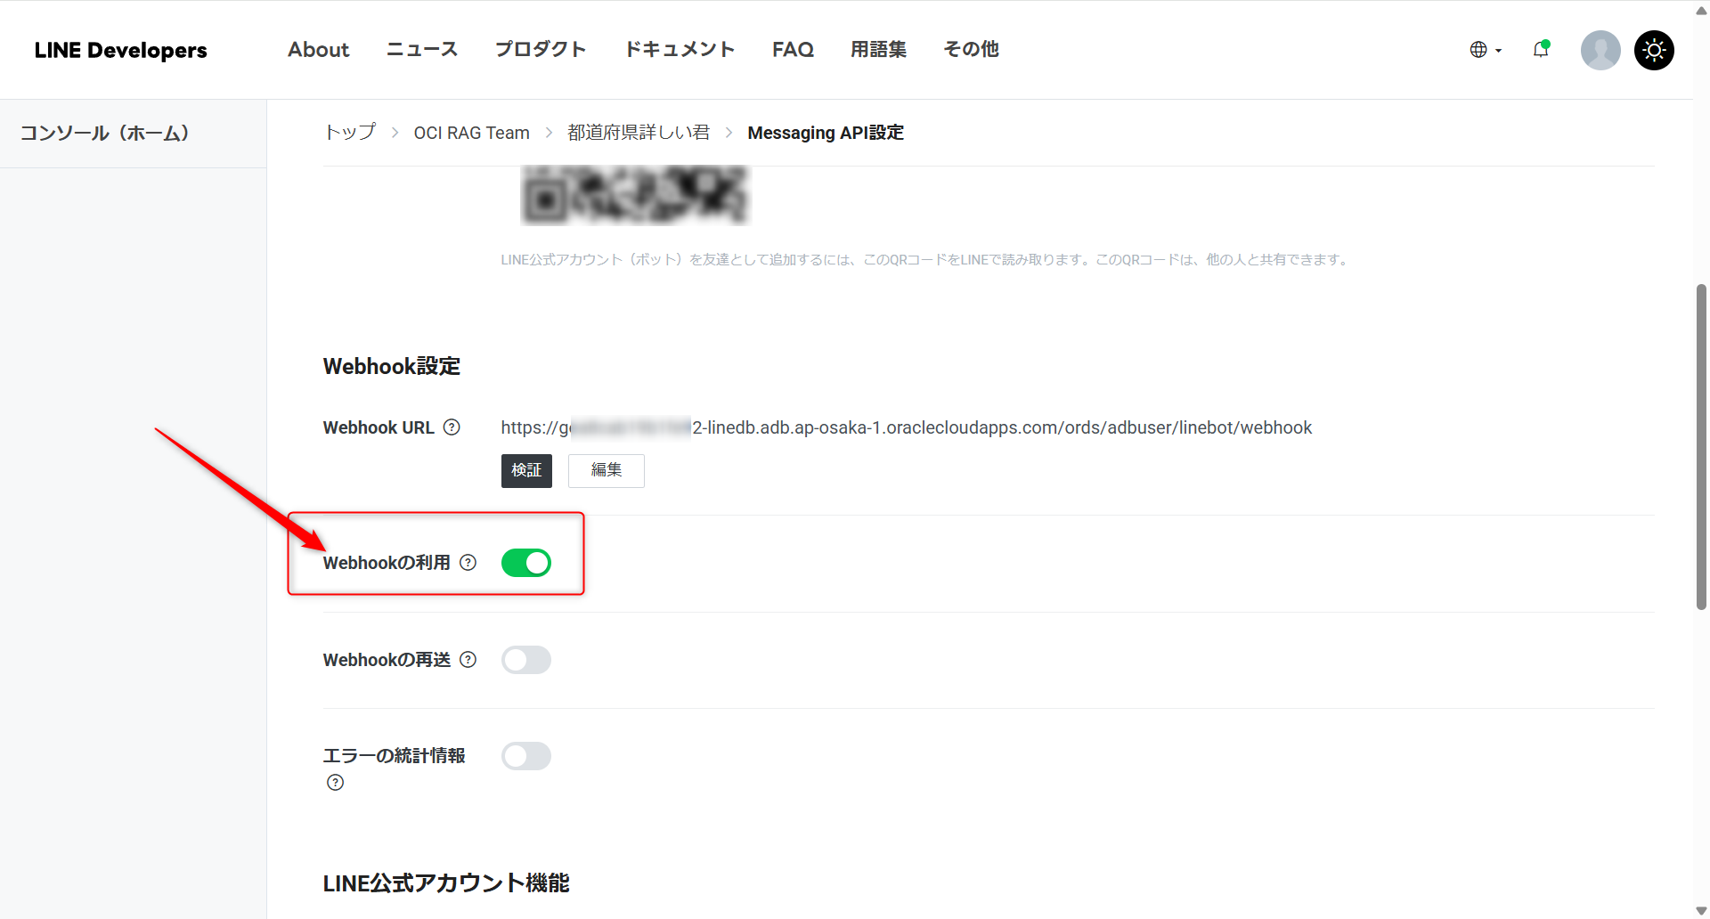1710x919 pixels.
Task: Click the vertical page scrollbar thumb
Action: click(x=1701, y=446)
